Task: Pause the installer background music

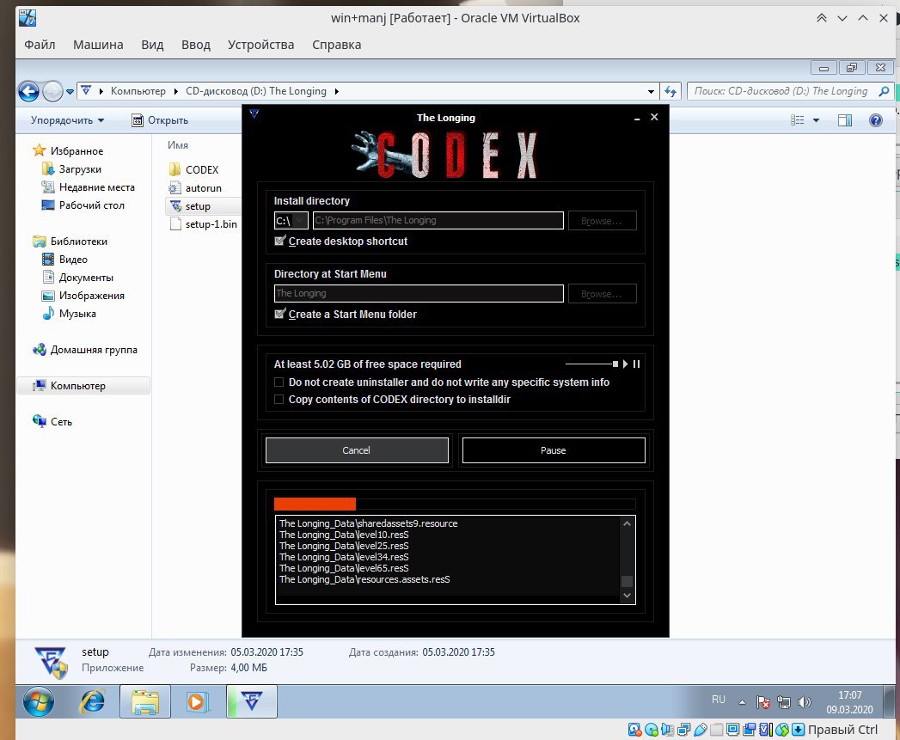Action: click(636, 364)
